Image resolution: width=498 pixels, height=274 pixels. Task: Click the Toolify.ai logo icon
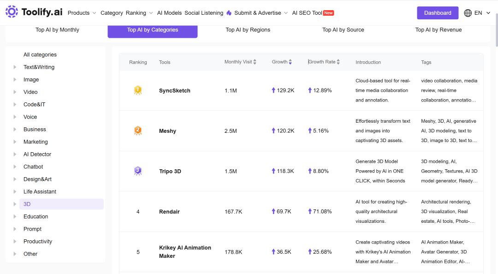coord(12,12)
